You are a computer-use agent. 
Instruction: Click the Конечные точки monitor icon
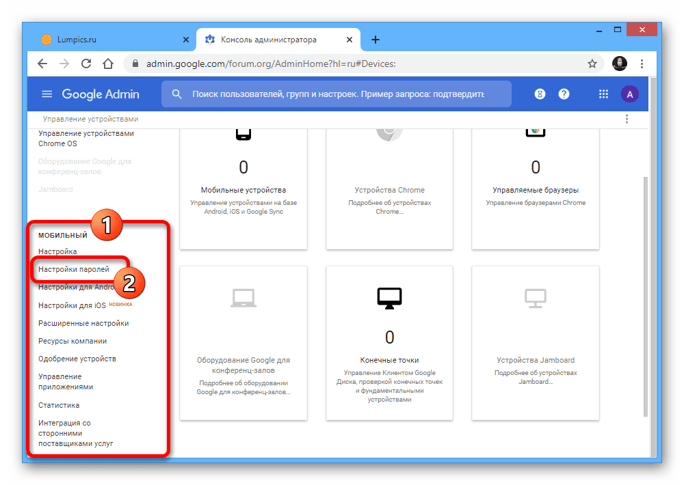390,299
